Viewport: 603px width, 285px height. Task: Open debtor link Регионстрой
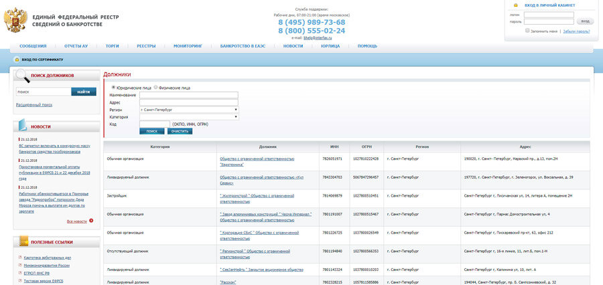click(255, 254)
